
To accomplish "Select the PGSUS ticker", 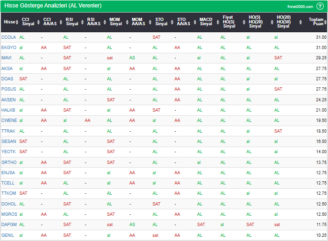I will 8,89.
